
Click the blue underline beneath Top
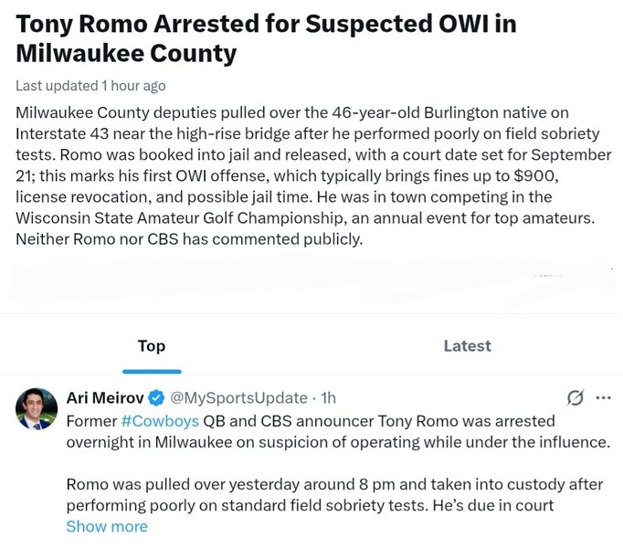[152, 372]
